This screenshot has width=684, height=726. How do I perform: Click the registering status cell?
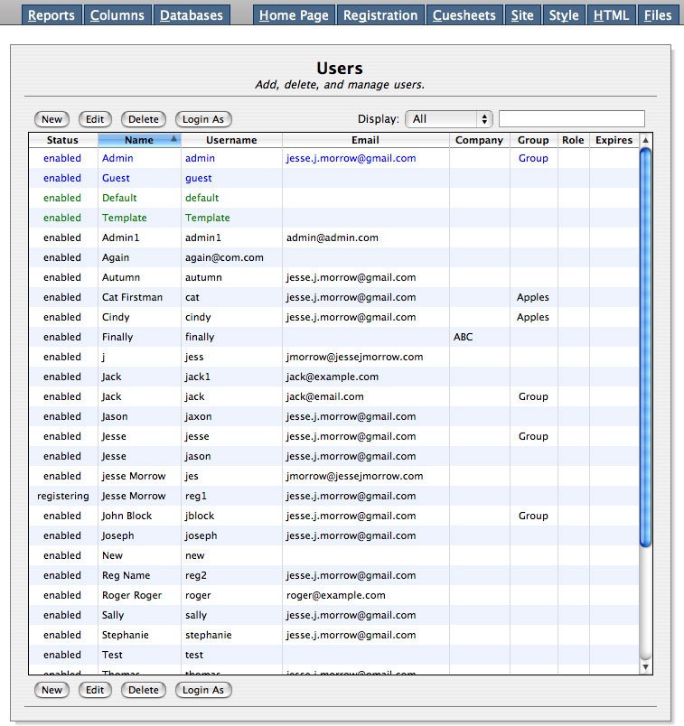[x=63, y=496]
